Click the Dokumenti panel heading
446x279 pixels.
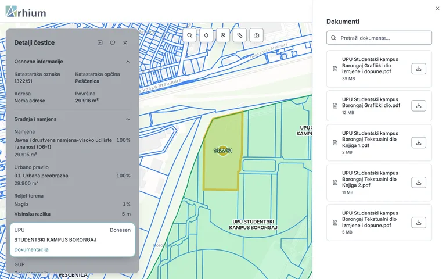tap(343, 22)
